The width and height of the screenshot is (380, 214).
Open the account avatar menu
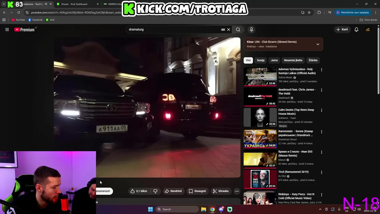point(368,29)
